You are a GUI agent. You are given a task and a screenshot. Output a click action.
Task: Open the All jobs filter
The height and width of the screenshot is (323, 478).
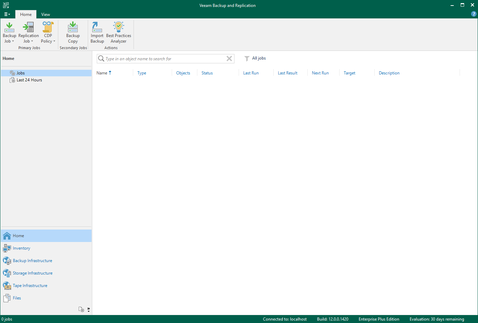tap(255, 58)
